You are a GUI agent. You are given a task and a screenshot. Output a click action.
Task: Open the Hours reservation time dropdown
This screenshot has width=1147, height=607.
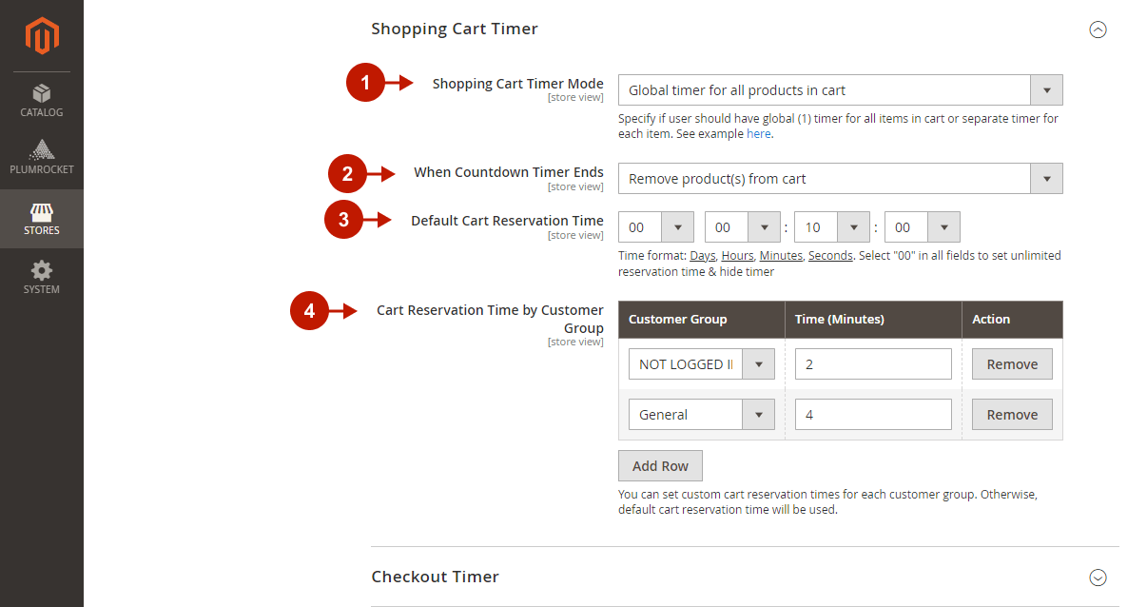[743, 227]
